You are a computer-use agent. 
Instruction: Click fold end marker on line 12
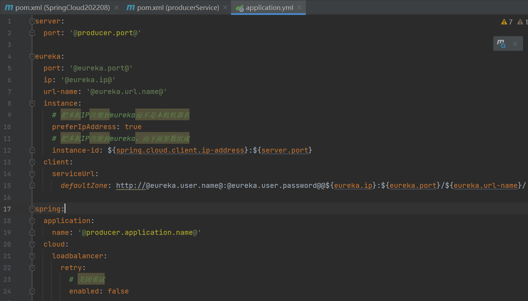[x=32, y=150]
